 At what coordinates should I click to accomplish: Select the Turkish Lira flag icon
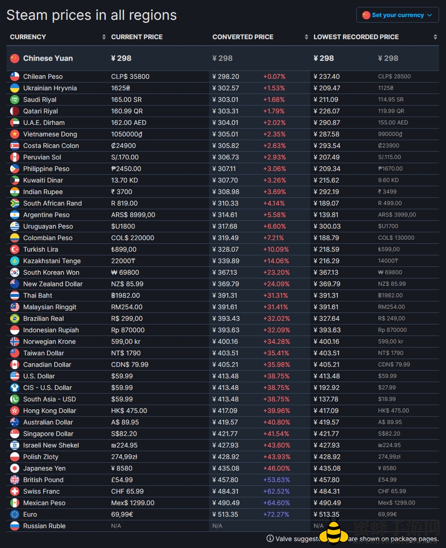pyautogui.click(x=15, y=249)
